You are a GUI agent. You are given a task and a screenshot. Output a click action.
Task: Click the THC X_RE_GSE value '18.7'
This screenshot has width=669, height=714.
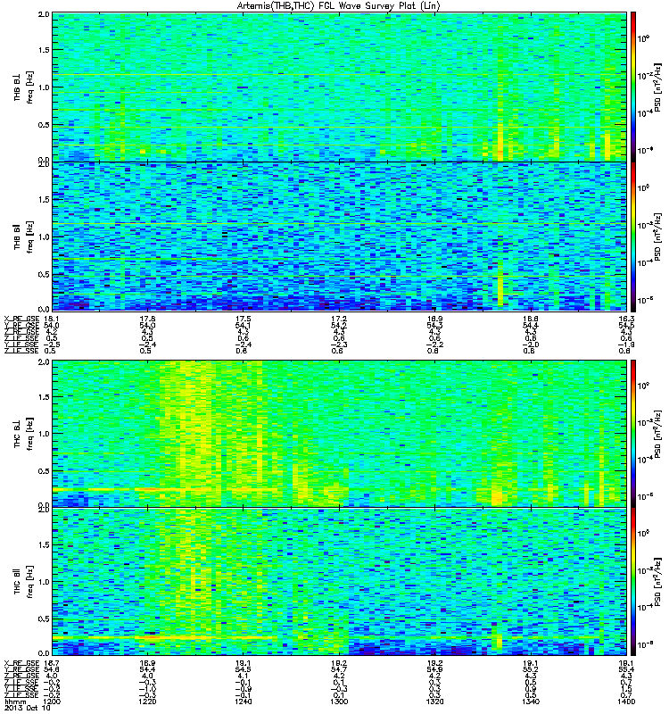pyautogui.click(x=52, y=662)
